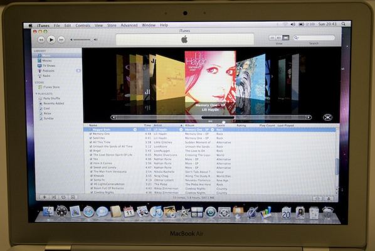
Task: Uncheck the Memory One song checkbox
Action: pyautogui.click(x=91, y=134)
